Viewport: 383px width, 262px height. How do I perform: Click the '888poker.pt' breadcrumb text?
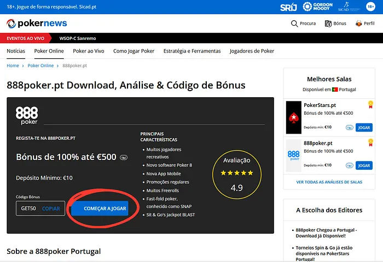click(74, 65)
